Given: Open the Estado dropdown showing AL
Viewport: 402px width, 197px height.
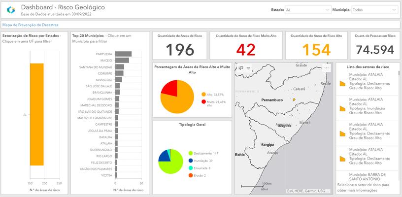Looking at the screenshot, I should (x=308, y=10).
